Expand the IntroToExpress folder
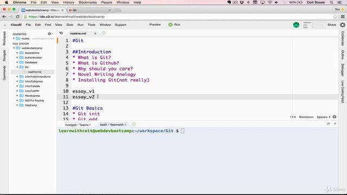Screen dimensions: 347x195 (17, 81)
